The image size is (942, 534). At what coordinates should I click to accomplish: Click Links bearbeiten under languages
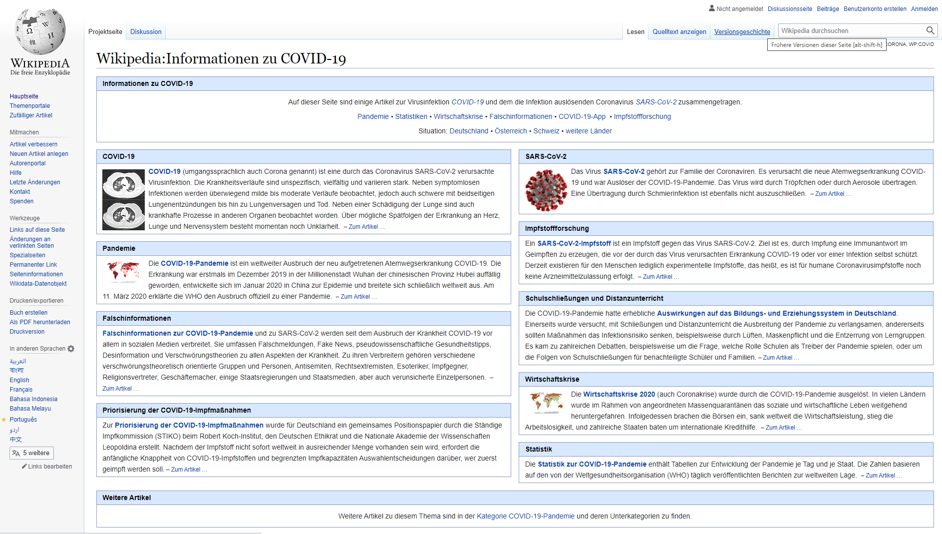(x=50, y=467)
